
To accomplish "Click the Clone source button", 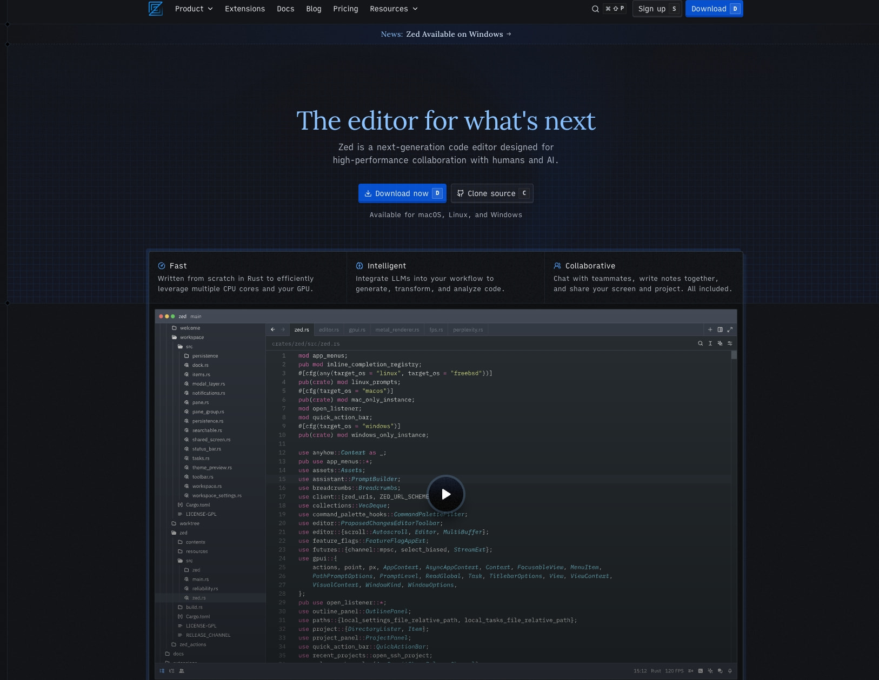I will 492,193.
